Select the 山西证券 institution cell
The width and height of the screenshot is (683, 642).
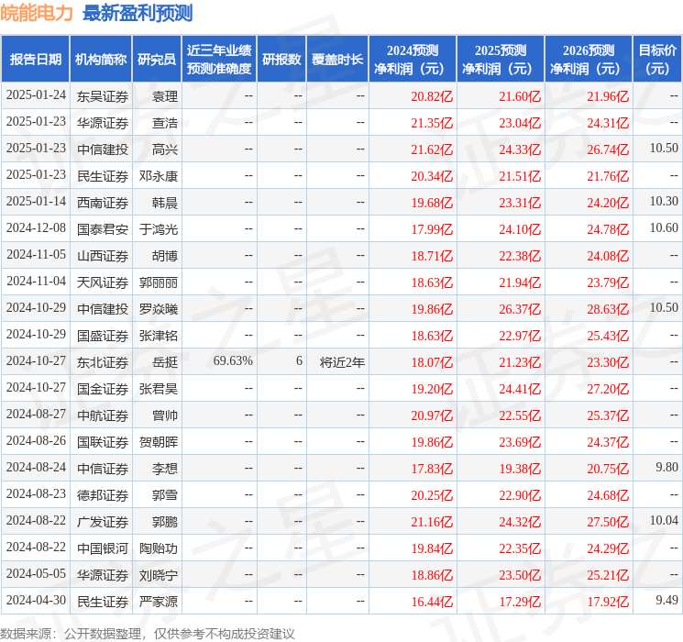pos(103,256)
